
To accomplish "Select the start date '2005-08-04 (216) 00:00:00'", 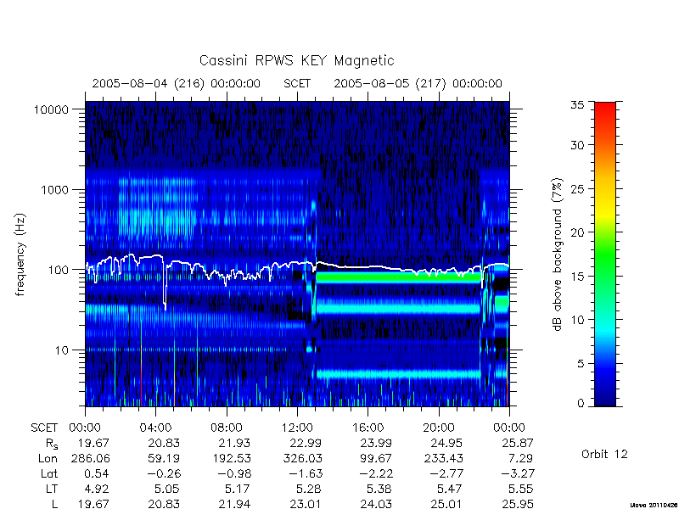I will point(177,83).
